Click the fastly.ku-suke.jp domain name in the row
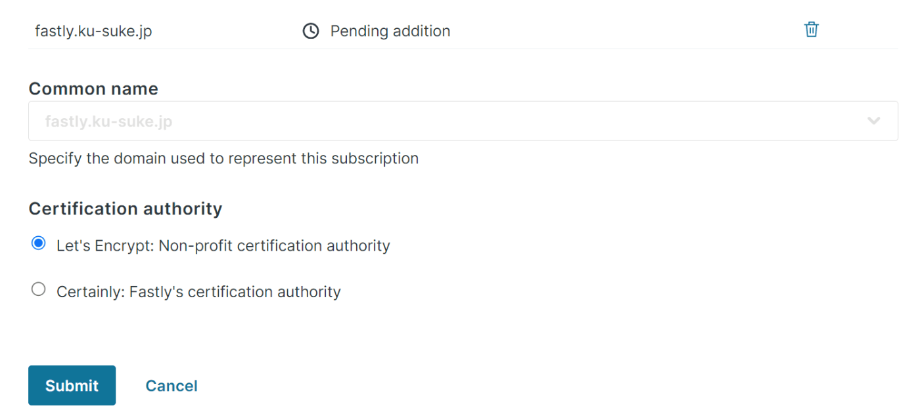 93,31
